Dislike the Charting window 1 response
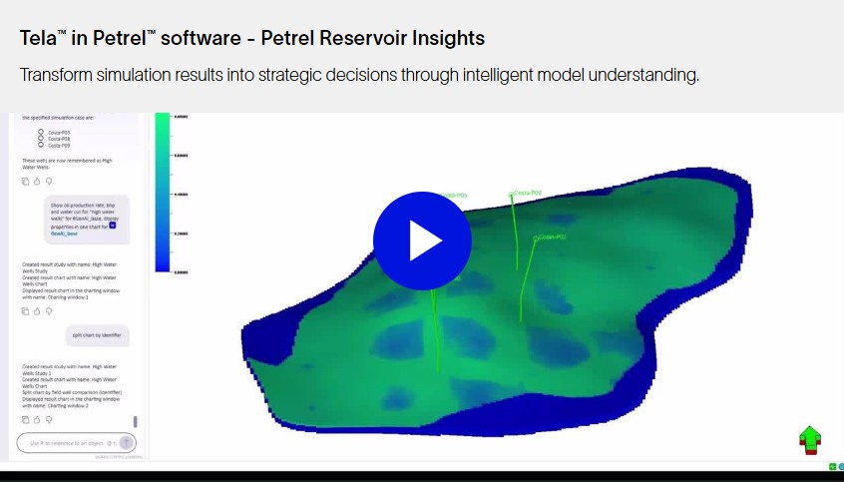Screen dimensions: 844x482 [x=49, y=311]
